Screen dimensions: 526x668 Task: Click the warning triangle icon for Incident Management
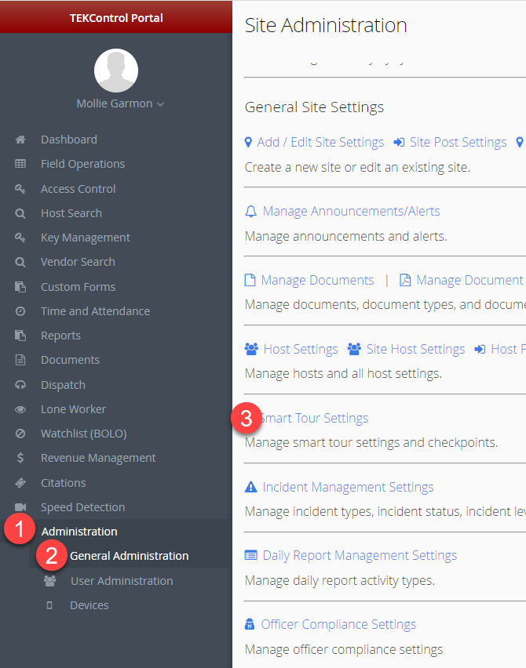[251, 487]
